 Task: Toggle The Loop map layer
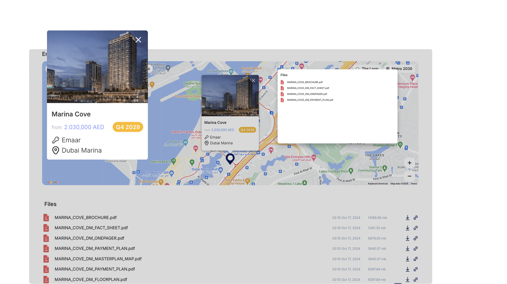(x=367, y=69)
